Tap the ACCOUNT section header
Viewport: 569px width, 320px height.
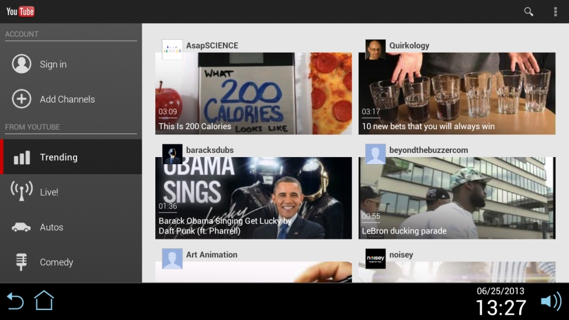21,34
